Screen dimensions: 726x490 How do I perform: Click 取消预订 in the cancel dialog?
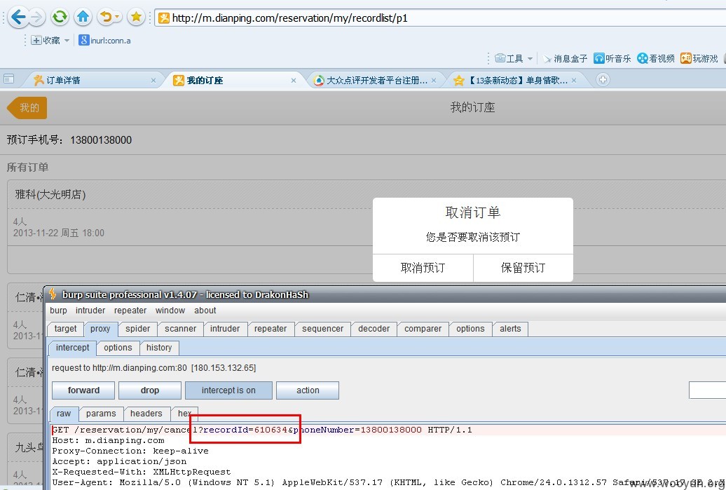(x=423, y=268)
